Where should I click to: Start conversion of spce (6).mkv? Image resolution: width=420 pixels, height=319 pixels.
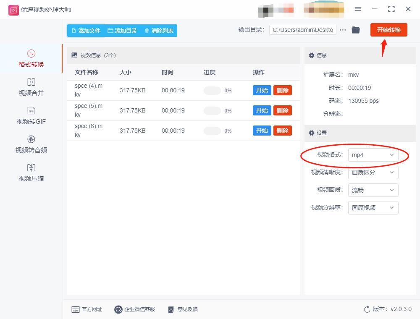pos(262,131)
